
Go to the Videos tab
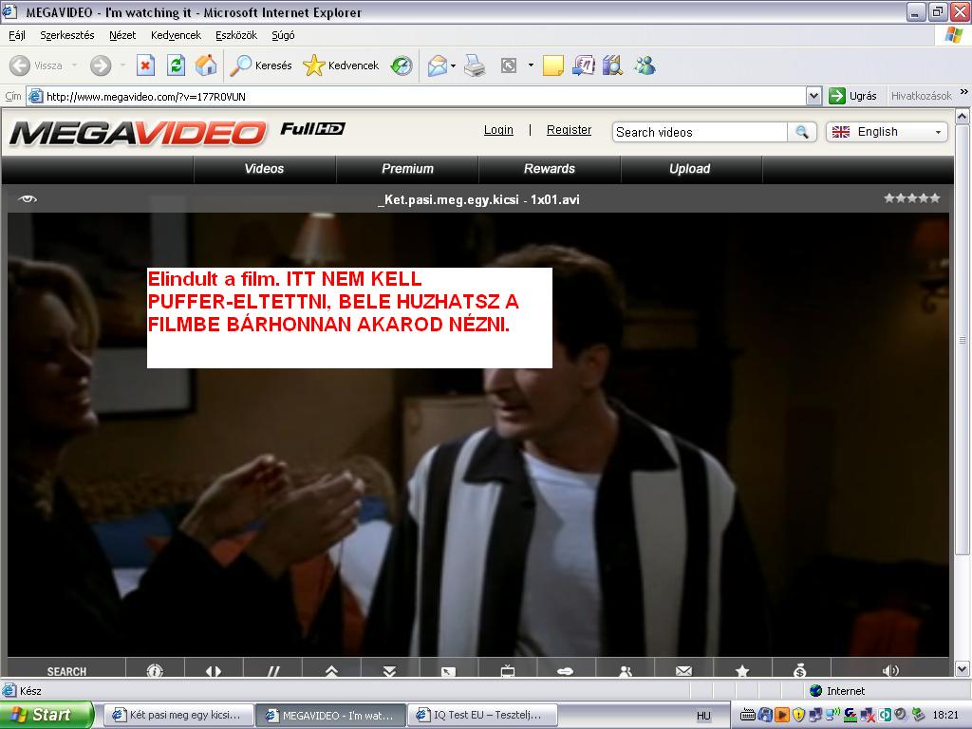point(265,169)
